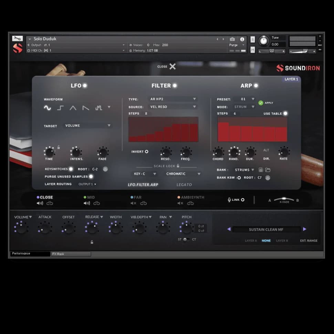Select the sine waveform icon

pos(48,108)
